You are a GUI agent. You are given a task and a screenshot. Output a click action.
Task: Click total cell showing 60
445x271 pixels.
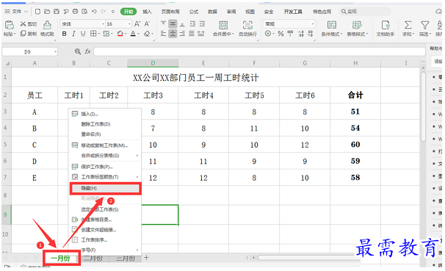click(x=355, y=145)
